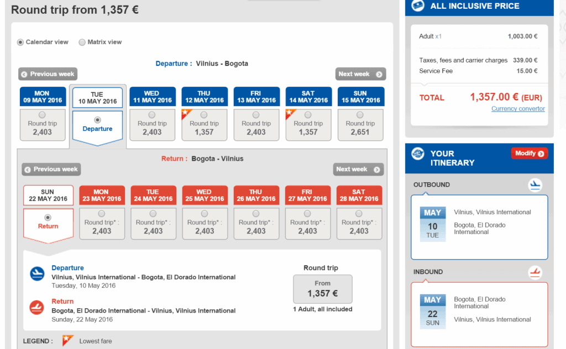Click the inbound plane icon in itinerary
The image size is (566, 349).
point(534,272)
